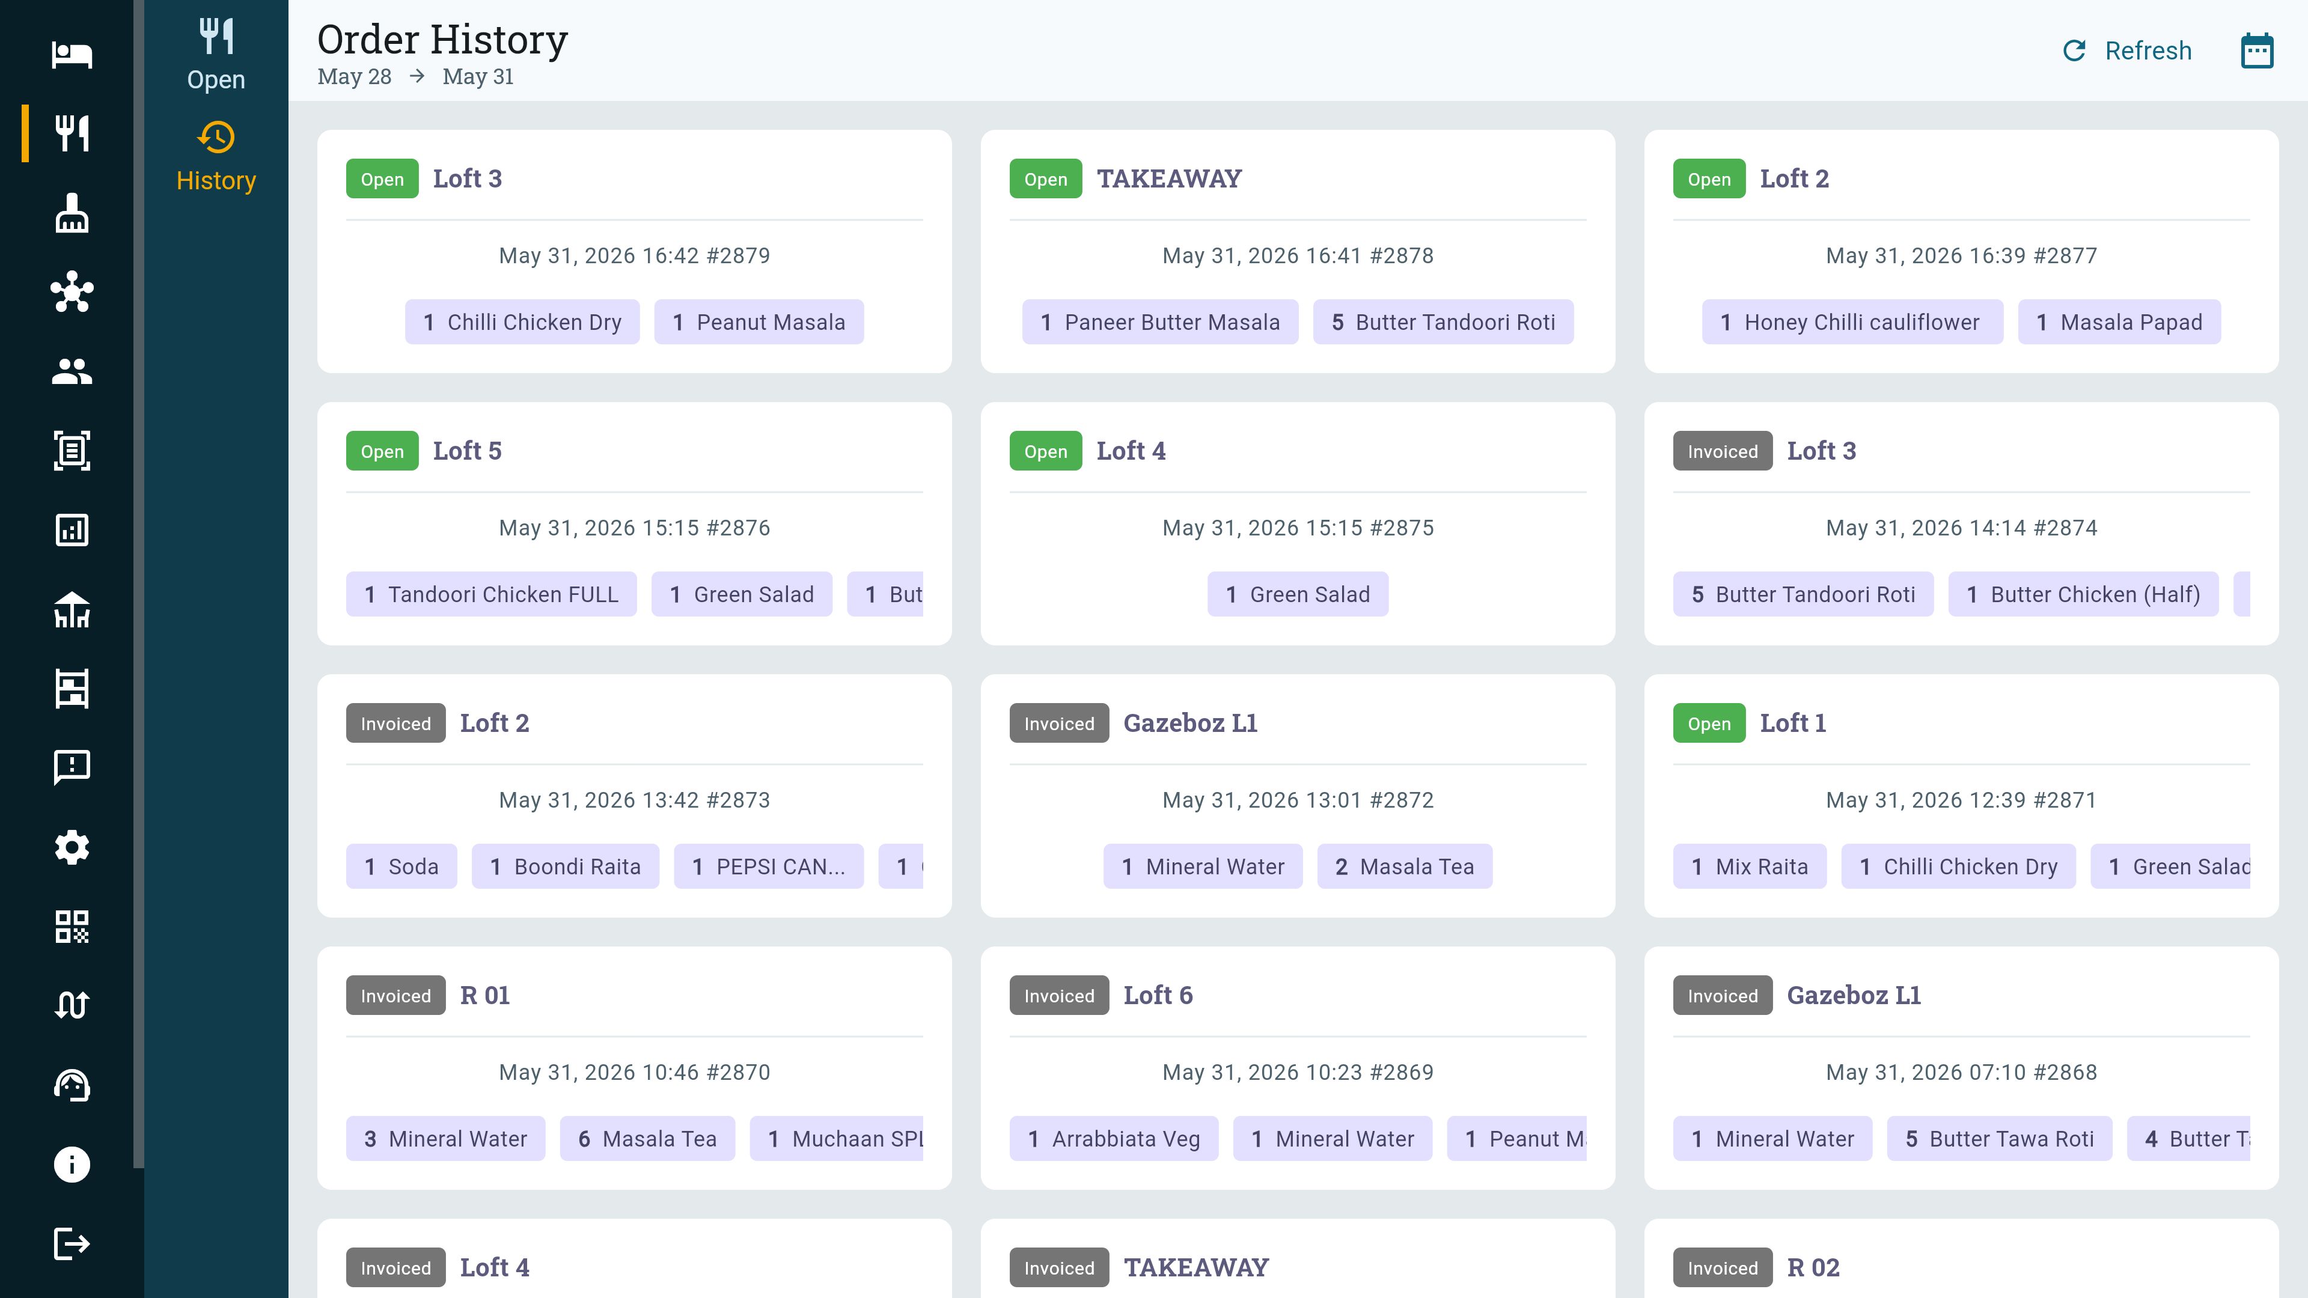Select Masala Tea chip in Gazeboz L1
Screen dimensions: 2308x1298
pos(1404,867)
